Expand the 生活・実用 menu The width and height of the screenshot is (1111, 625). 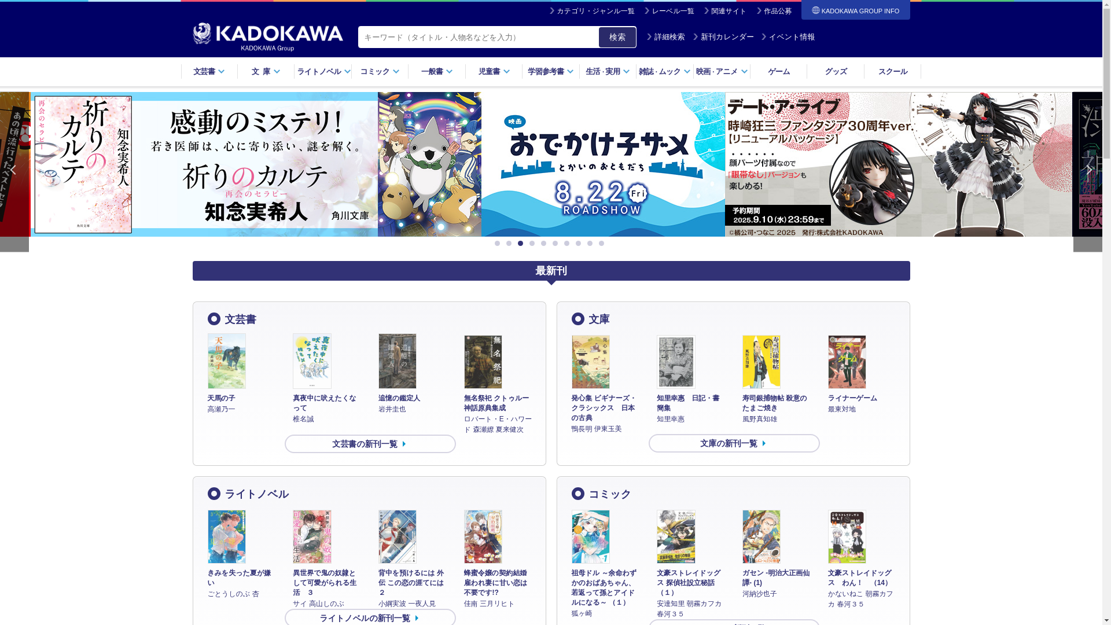click(608, 72)
